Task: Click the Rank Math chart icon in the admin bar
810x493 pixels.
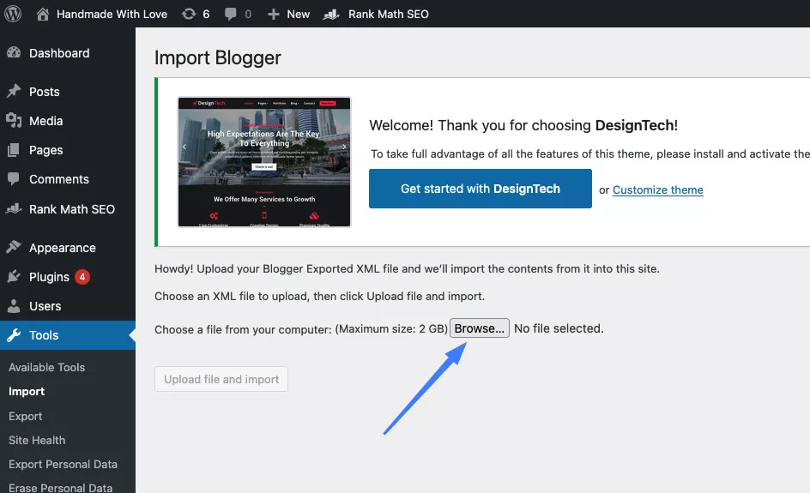Action: click(331, 15)
